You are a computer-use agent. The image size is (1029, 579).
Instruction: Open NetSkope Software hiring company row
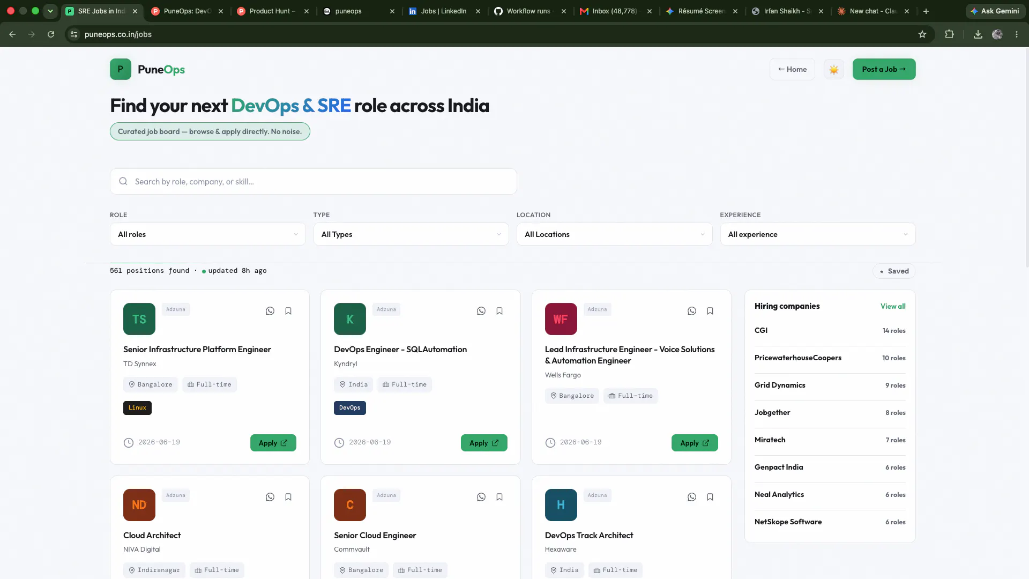830,522
